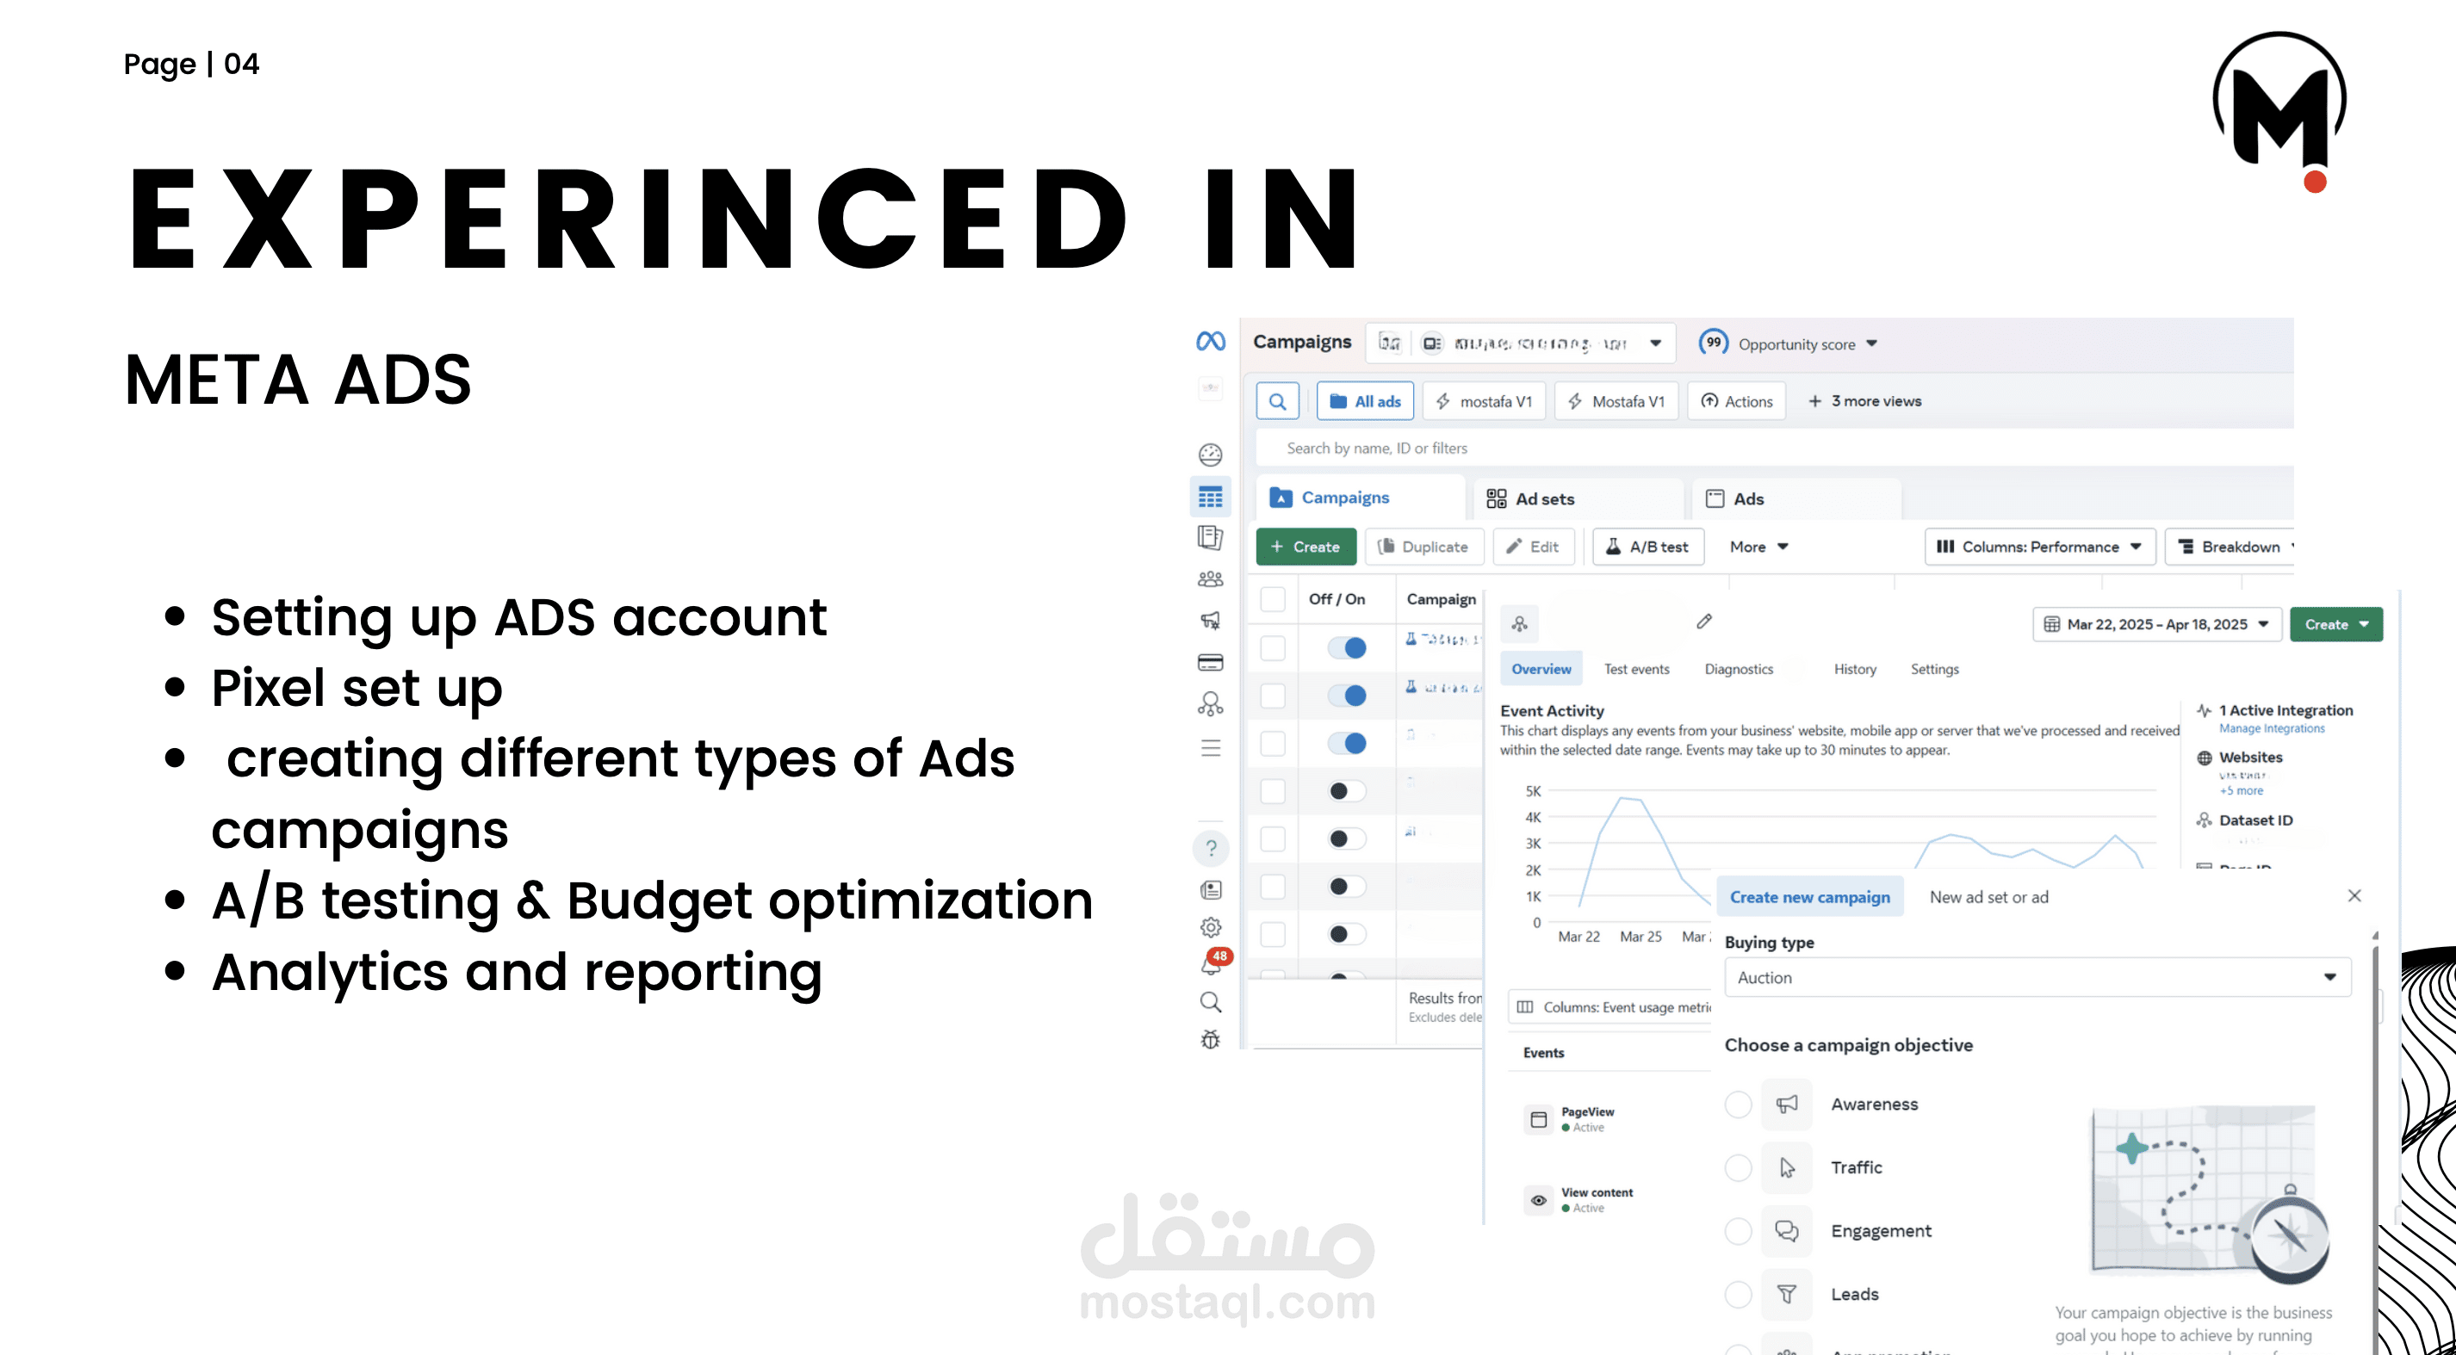Open the Ads reporting icon in sidebar

click(1211, 538)
